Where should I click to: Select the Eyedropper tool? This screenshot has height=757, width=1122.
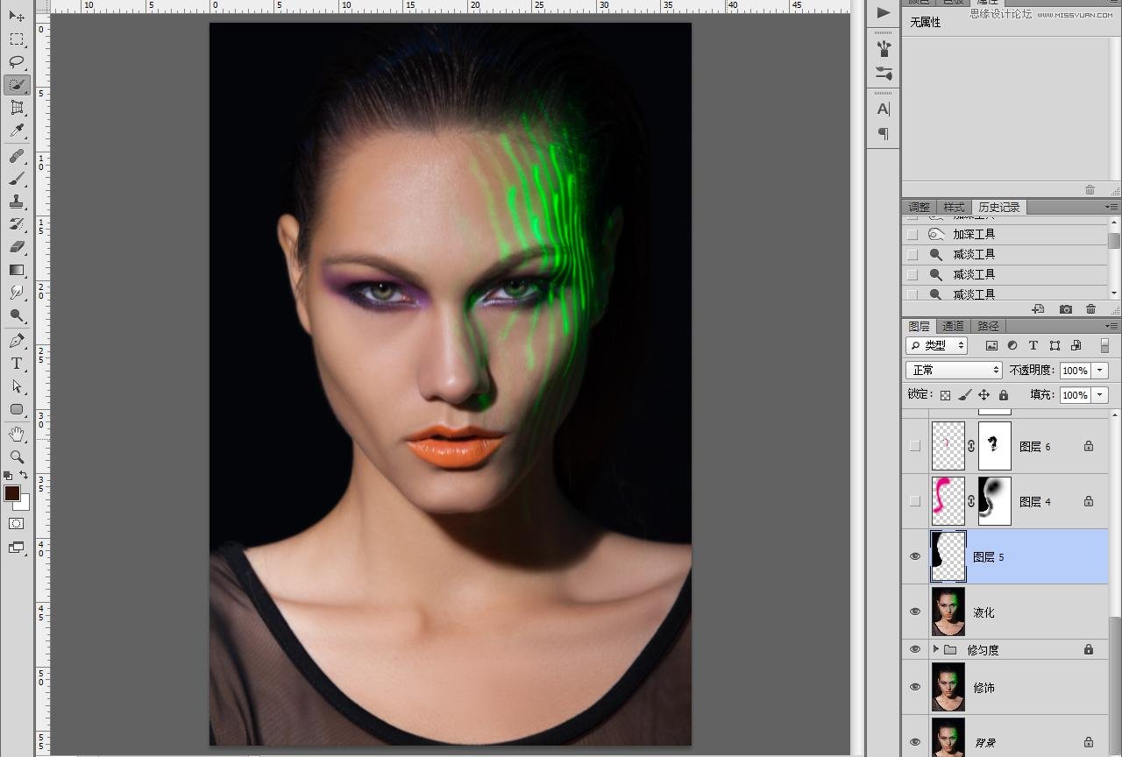click(17, 131)
